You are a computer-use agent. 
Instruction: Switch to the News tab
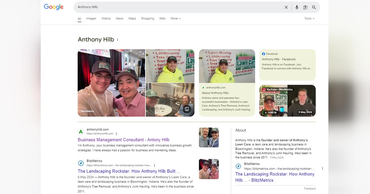tap(120, 18)
